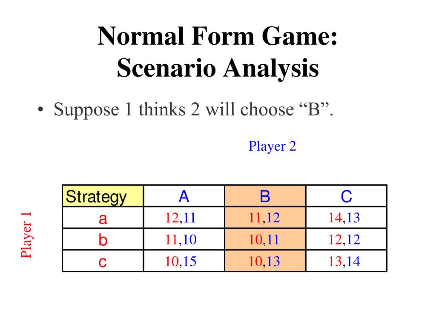Click the payoff cell "12,12" in row b
Screen dimensions: 436x327
tap(344, 240)
